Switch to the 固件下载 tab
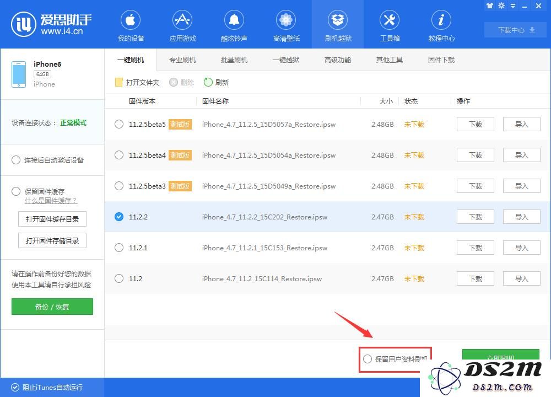Viewport: 551px width, 397px height. coord(441,60)
